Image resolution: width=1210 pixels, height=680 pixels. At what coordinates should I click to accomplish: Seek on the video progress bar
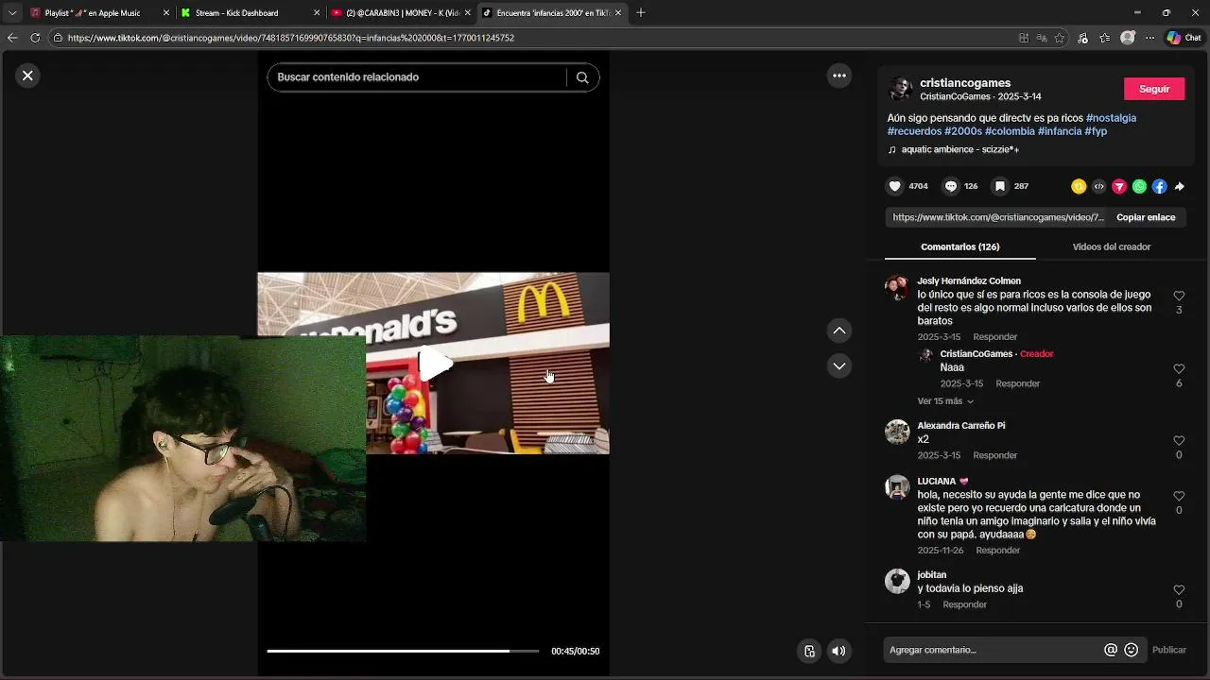403,651
